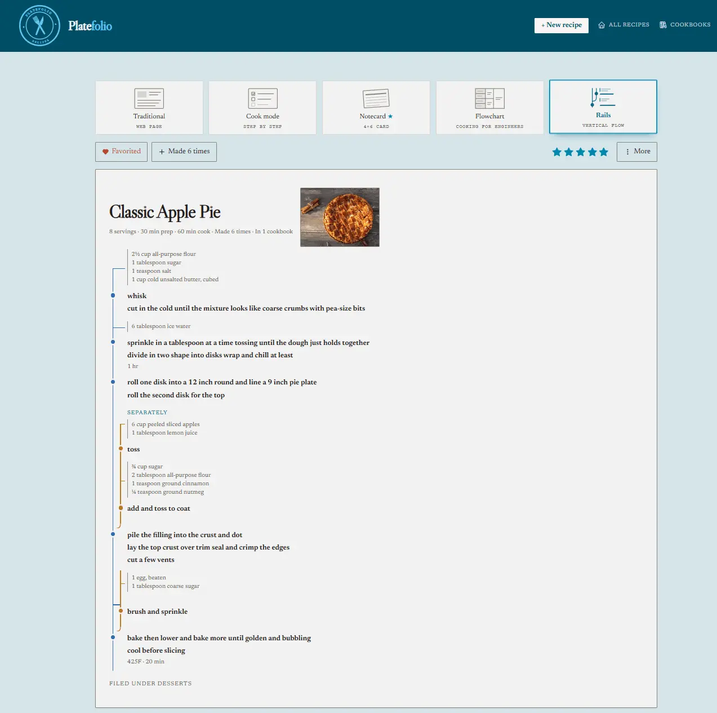The width and height of the screenshot is (717, 713).
Task: Switch to Notecard 4x6 card view
Action: coord(376,108)
